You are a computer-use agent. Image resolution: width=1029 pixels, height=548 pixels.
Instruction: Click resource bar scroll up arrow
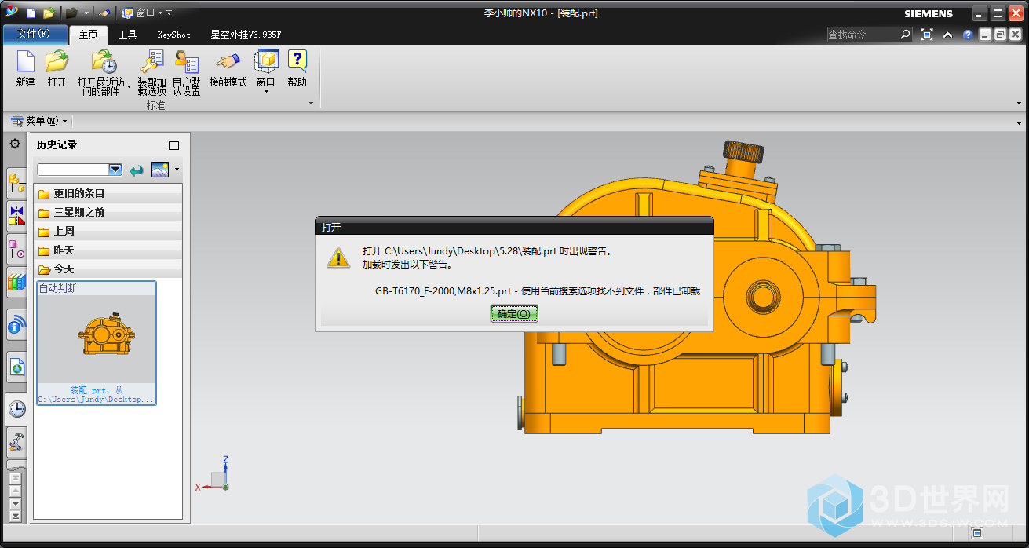(16, 491)
